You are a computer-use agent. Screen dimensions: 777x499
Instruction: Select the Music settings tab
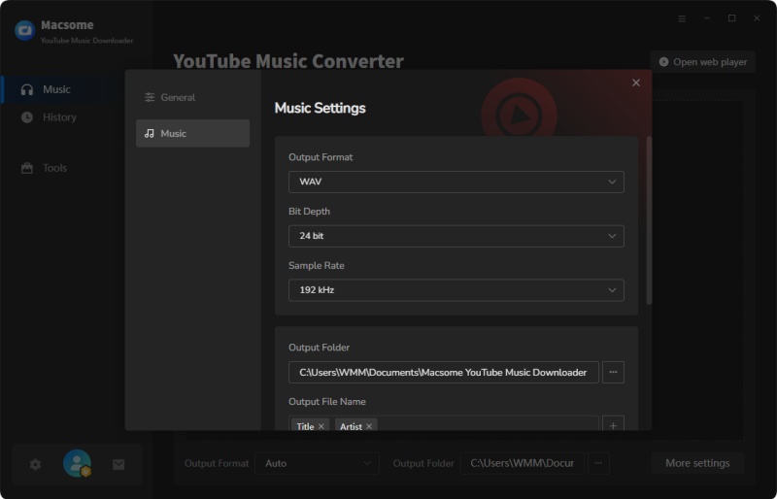tap(192, 133)
